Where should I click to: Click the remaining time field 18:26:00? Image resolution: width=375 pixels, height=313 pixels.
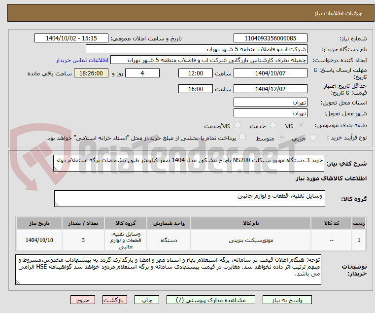[91, 73]
